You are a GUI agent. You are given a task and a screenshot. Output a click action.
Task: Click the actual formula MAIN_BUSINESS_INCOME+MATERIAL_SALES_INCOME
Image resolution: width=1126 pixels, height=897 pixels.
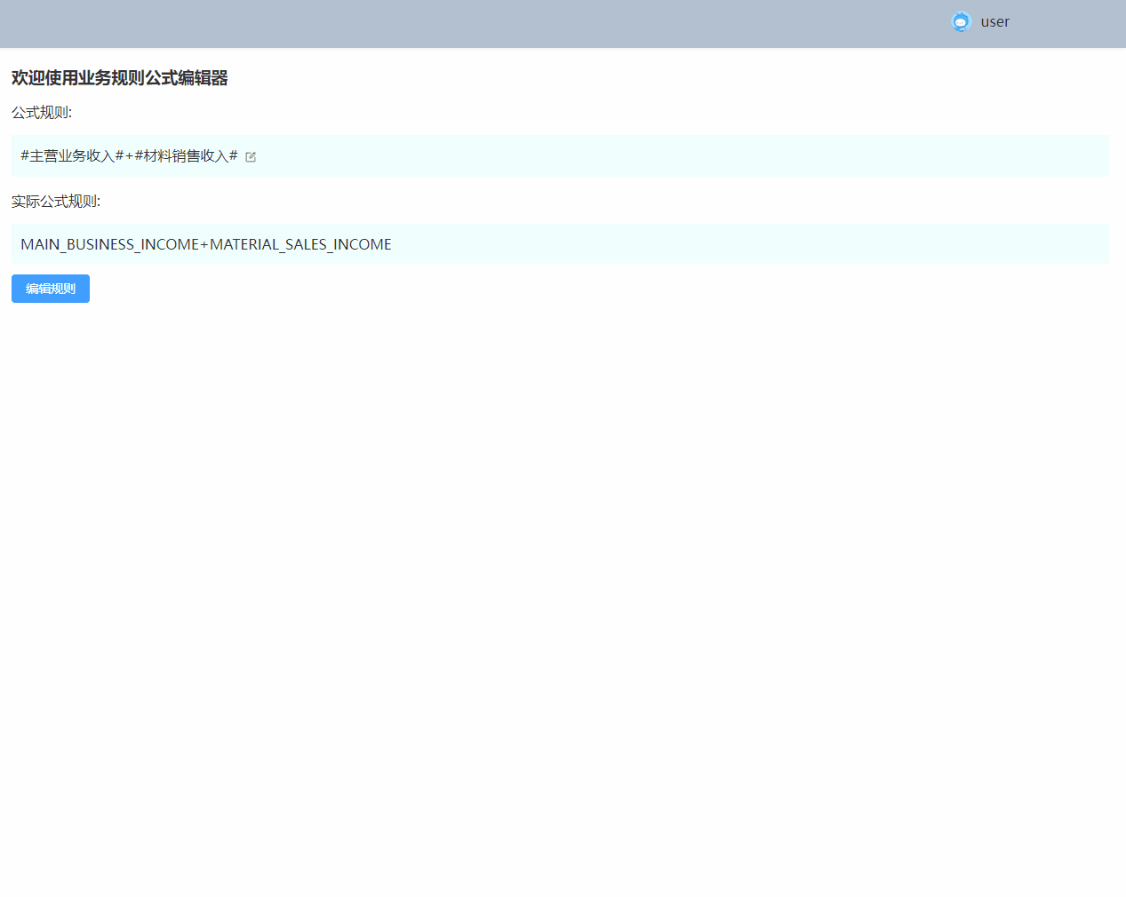(x=206, y=244)
